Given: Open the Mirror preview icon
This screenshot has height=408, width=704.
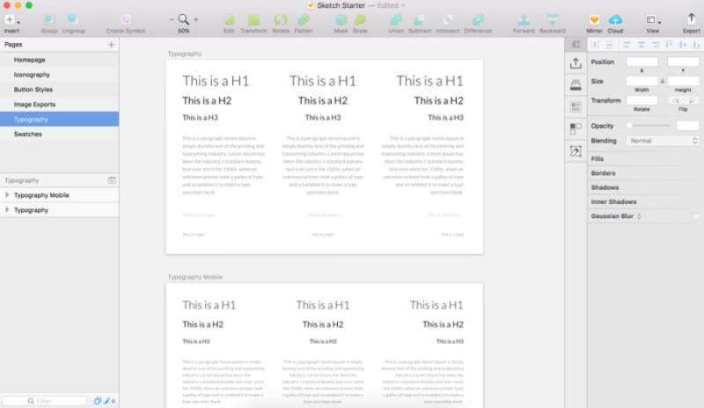Looking at the screenshot, I should pos(594,19).
